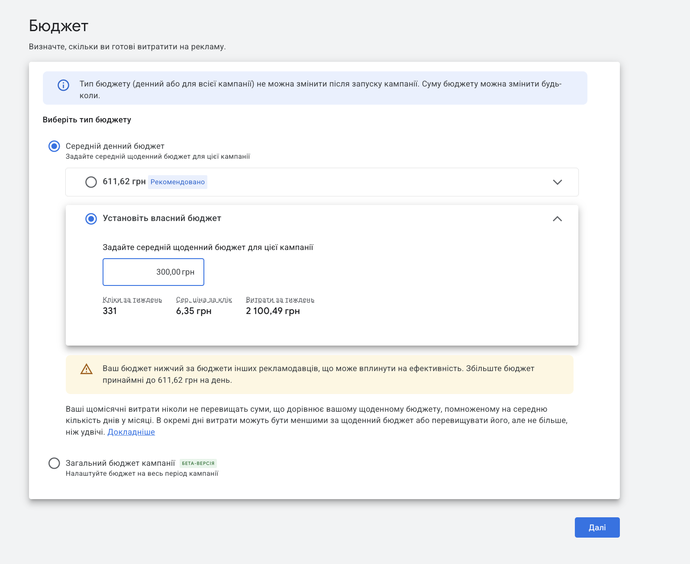Image resolution: width=690 pixels, height=564 pixels.
Task: Expand the recommended budget chevron
Action: pyautogui.click(x=557, y=182)
